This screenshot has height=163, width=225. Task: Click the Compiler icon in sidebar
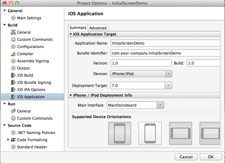tap(13, 54)
